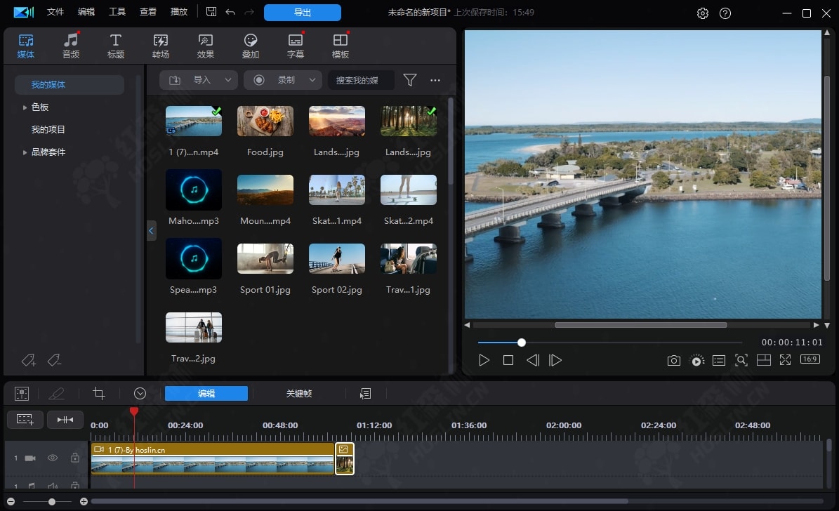The image size is (839, 511).
Task: Click the preview playback progress slider handle
Action: (522, 343)
